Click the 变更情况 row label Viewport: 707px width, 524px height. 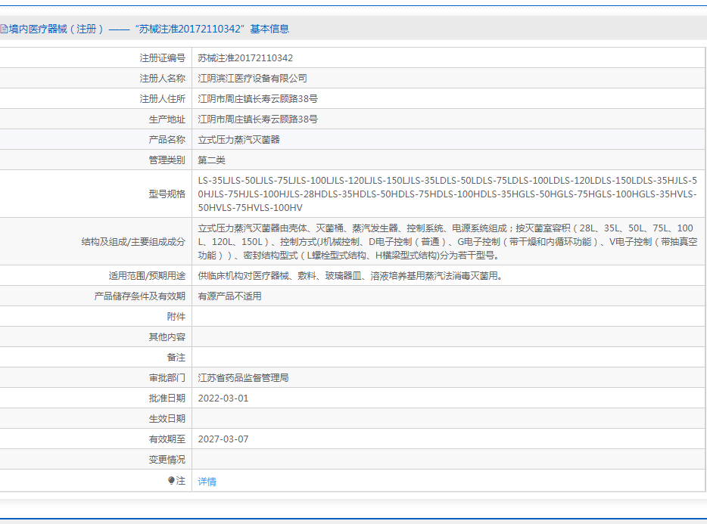(x=167, y=459)
